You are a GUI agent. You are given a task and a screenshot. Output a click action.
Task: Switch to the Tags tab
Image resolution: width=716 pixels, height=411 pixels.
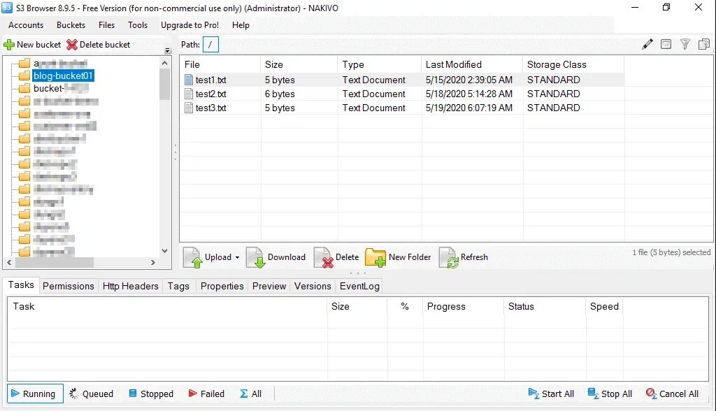click(178, 287)
